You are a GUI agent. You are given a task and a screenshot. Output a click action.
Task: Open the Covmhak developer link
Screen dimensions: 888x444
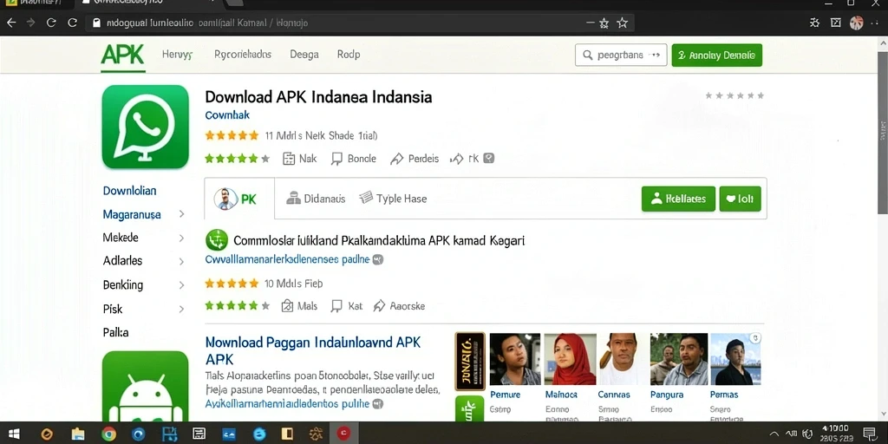pos(227,115)
